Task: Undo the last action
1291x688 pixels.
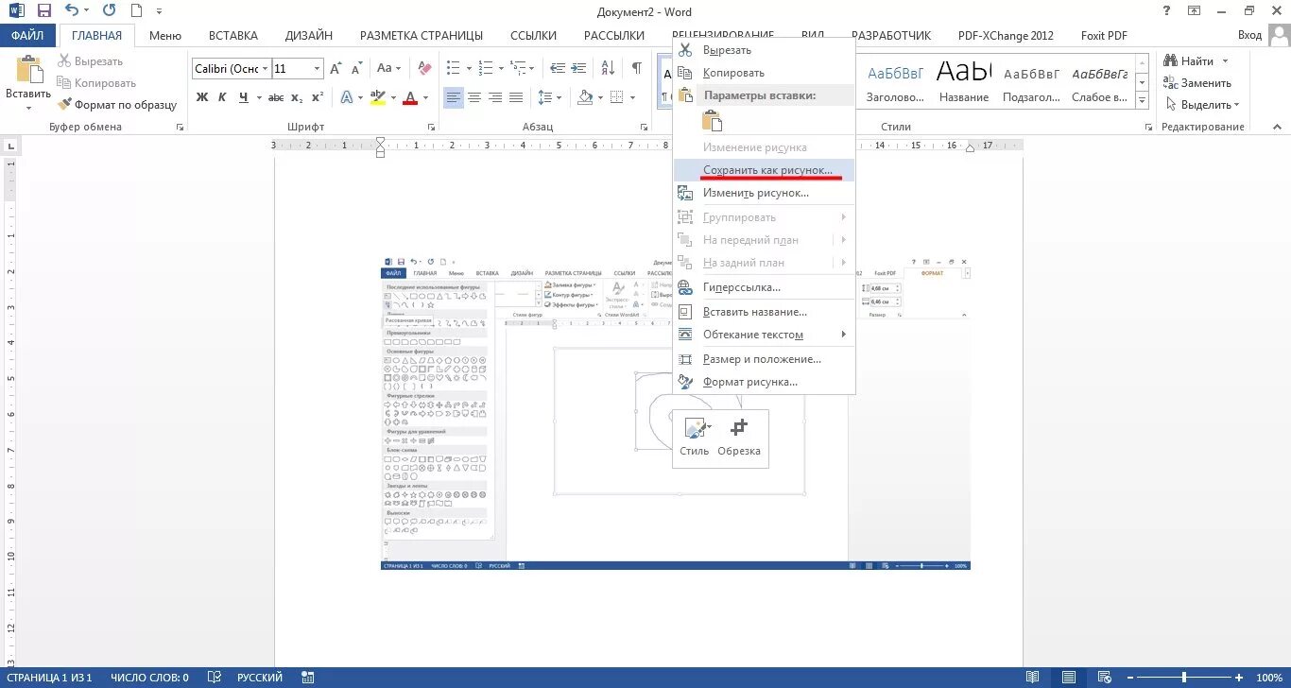Action: click(x=73, y=11)
